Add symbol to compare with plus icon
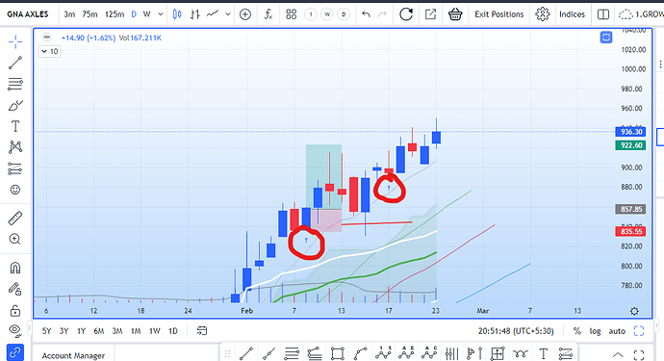This screenshot has height=361, width=664. coord(245,14)
